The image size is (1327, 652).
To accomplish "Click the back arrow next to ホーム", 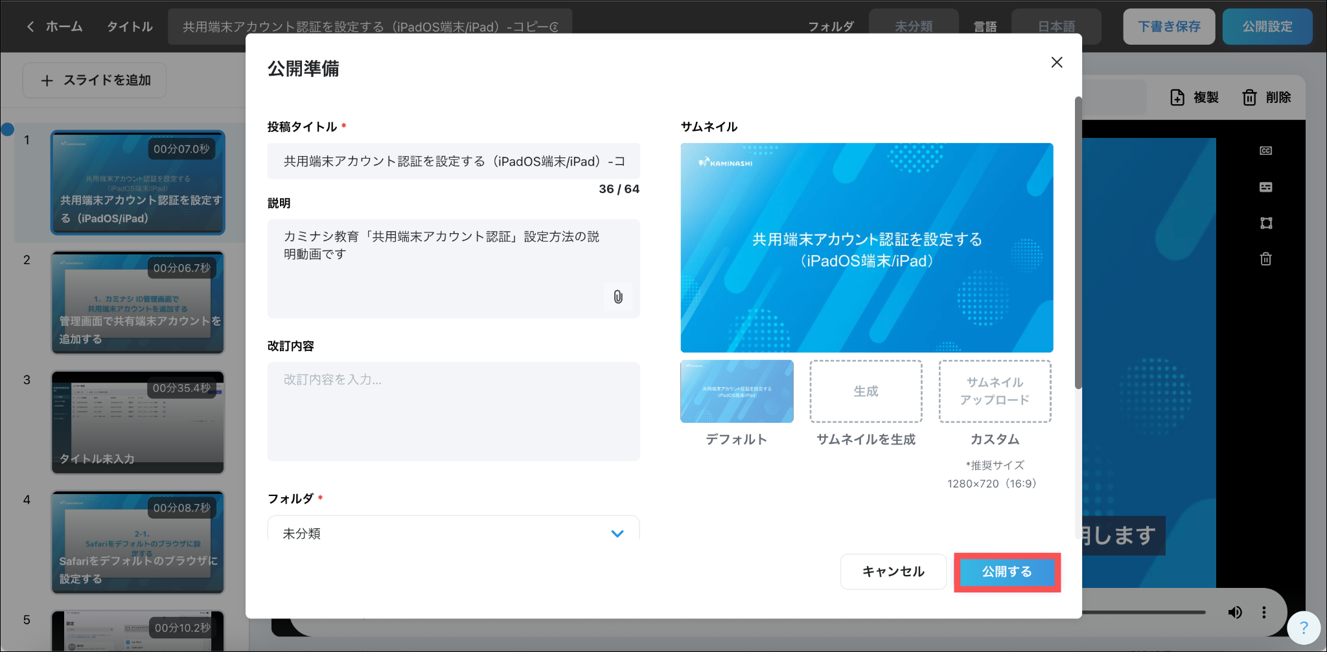I will tap(30, 27).
